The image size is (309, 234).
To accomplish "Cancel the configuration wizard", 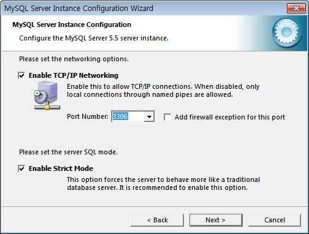I will click(x=275, y=220).
